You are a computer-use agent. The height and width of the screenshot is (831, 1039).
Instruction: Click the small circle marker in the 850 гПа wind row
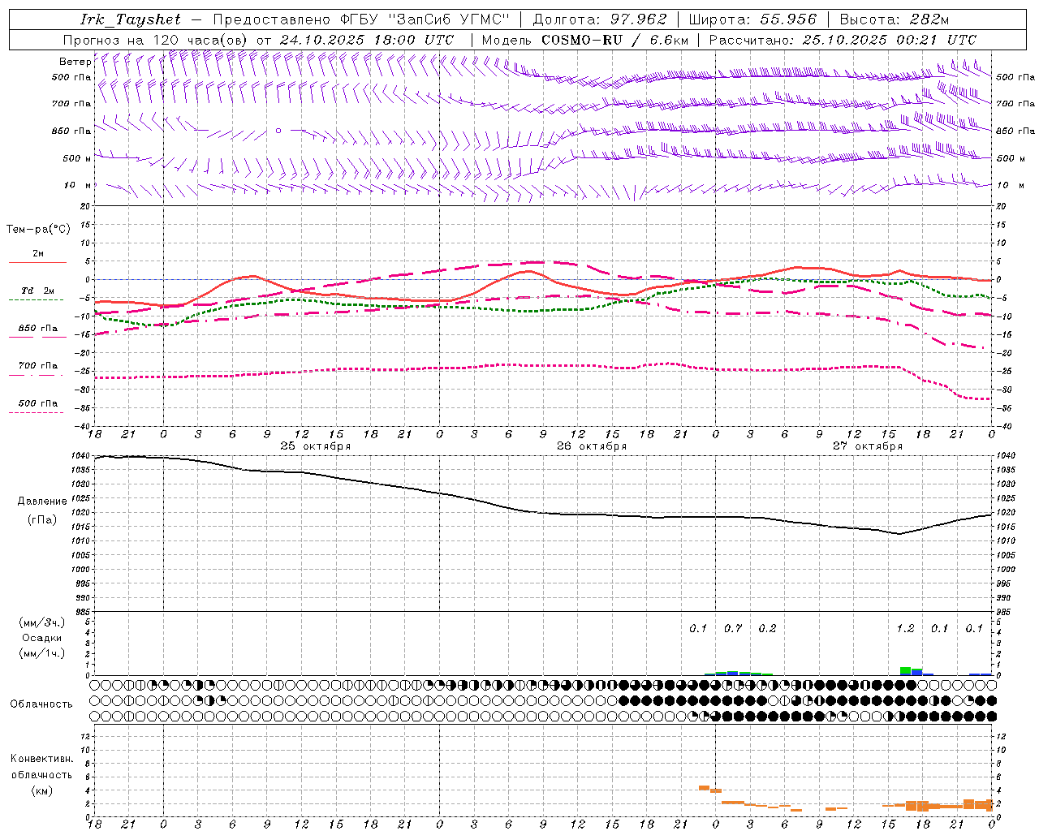pyautogui.click(x=278, y=130)
